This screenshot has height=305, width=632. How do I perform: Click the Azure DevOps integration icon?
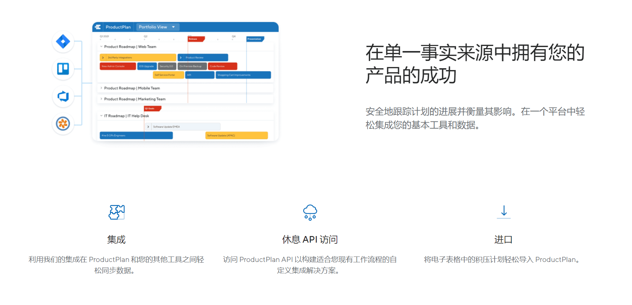pos(63,96)
